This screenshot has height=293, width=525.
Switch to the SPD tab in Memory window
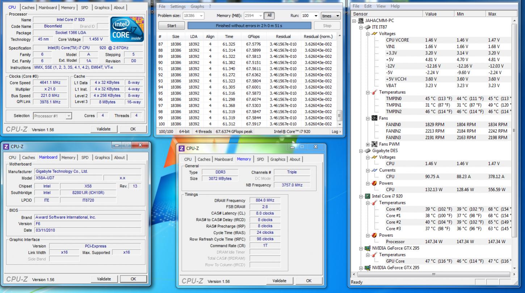(x=260, y=159)
